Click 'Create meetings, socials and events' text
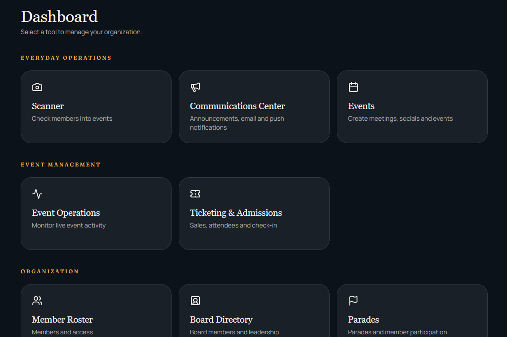The height and width of the screenshot is (337, 507). pyautogui.click(x=400, y=118)
